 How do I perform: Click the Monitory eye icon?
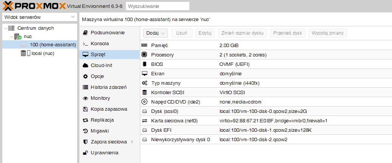click(85, 98)
